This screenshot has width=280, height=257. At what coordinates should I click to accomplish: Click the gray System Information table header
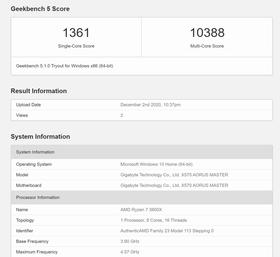click(142, 152)
